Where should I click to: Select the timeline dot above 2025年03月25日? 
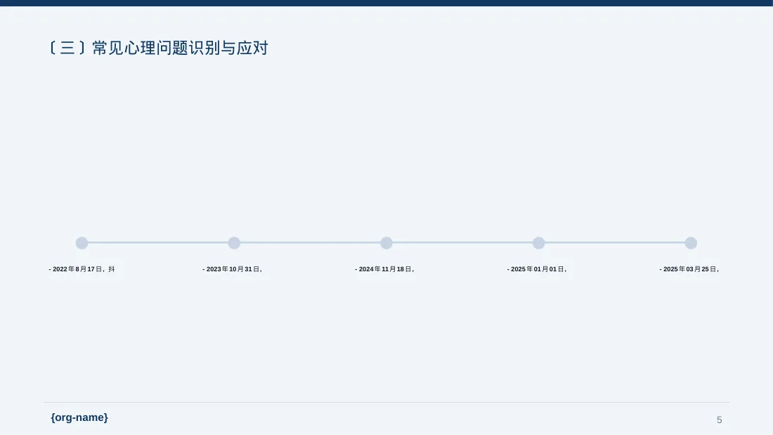691,242
